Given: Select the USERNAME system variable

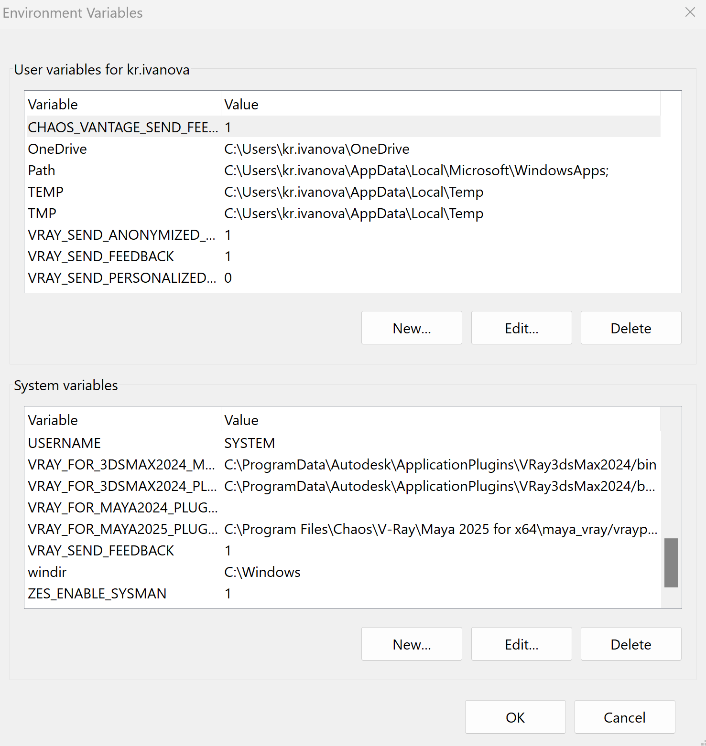Looking at the screenshot, I should pyautogui.click(x=343, y=443).
